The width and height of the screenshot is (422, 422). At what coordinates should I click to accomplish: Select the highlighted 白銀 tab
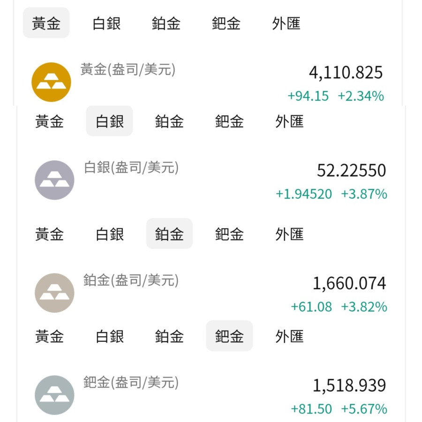109,121
